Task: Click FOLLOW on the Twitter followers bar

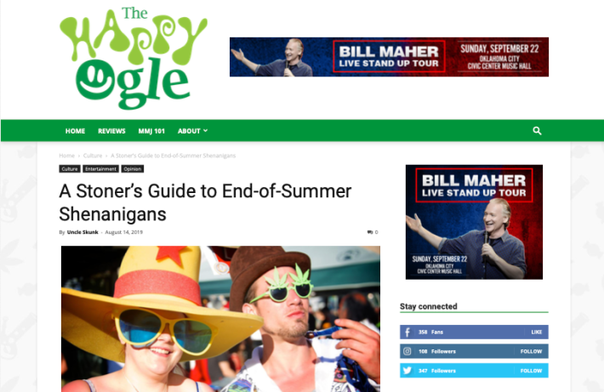Action: [531, 371]
